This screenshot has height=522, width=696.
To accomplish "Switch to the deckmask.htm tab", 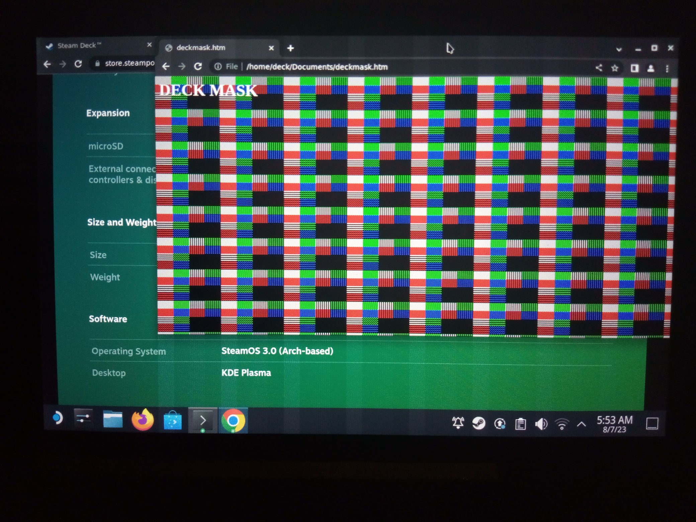I will [219, 48].
